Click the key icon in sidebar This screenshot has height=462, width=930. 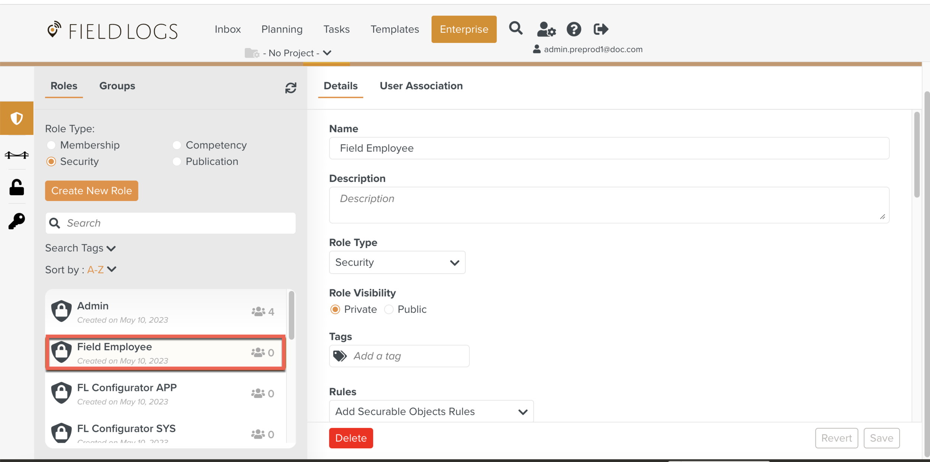point(17,221)
